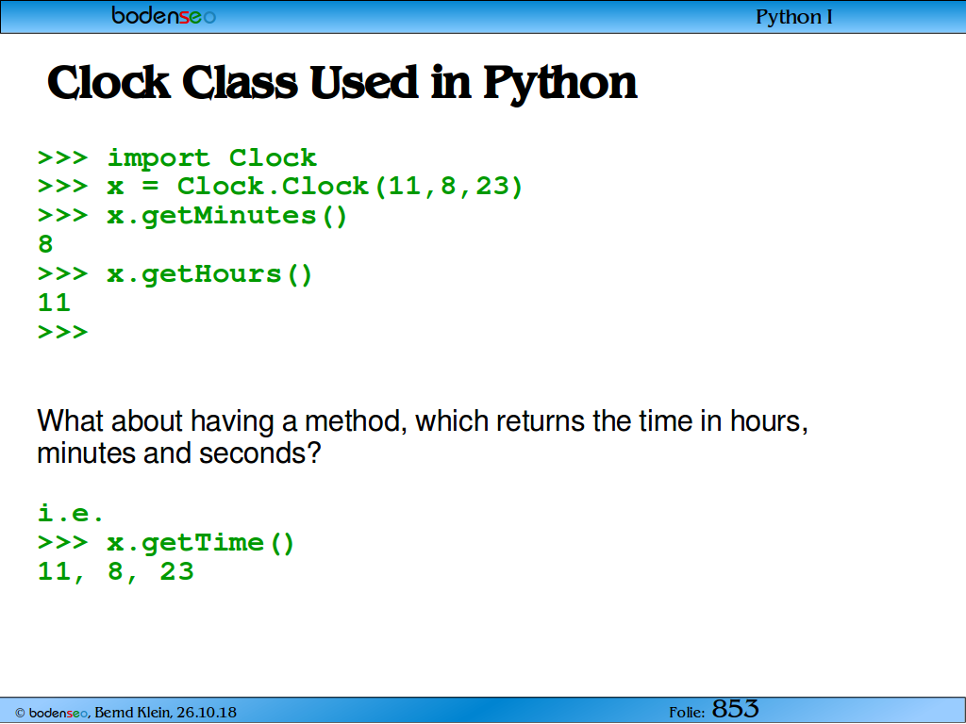966x724 pixels.
Task: Click the empty '>>>' prompt line
Action: tap(63, 333)
